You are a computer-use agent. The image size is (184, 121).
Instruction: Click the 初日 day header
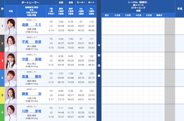107,15
